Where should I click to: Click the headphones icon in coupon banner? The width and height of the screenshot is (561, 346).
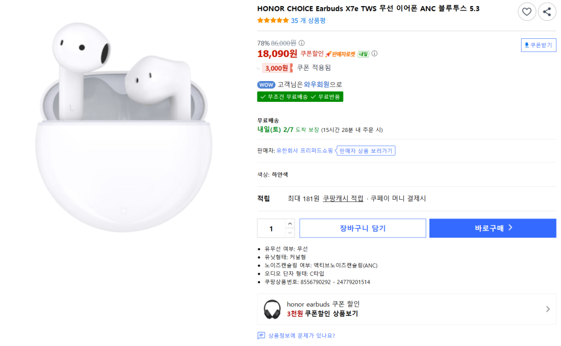(x=272, y=309)
